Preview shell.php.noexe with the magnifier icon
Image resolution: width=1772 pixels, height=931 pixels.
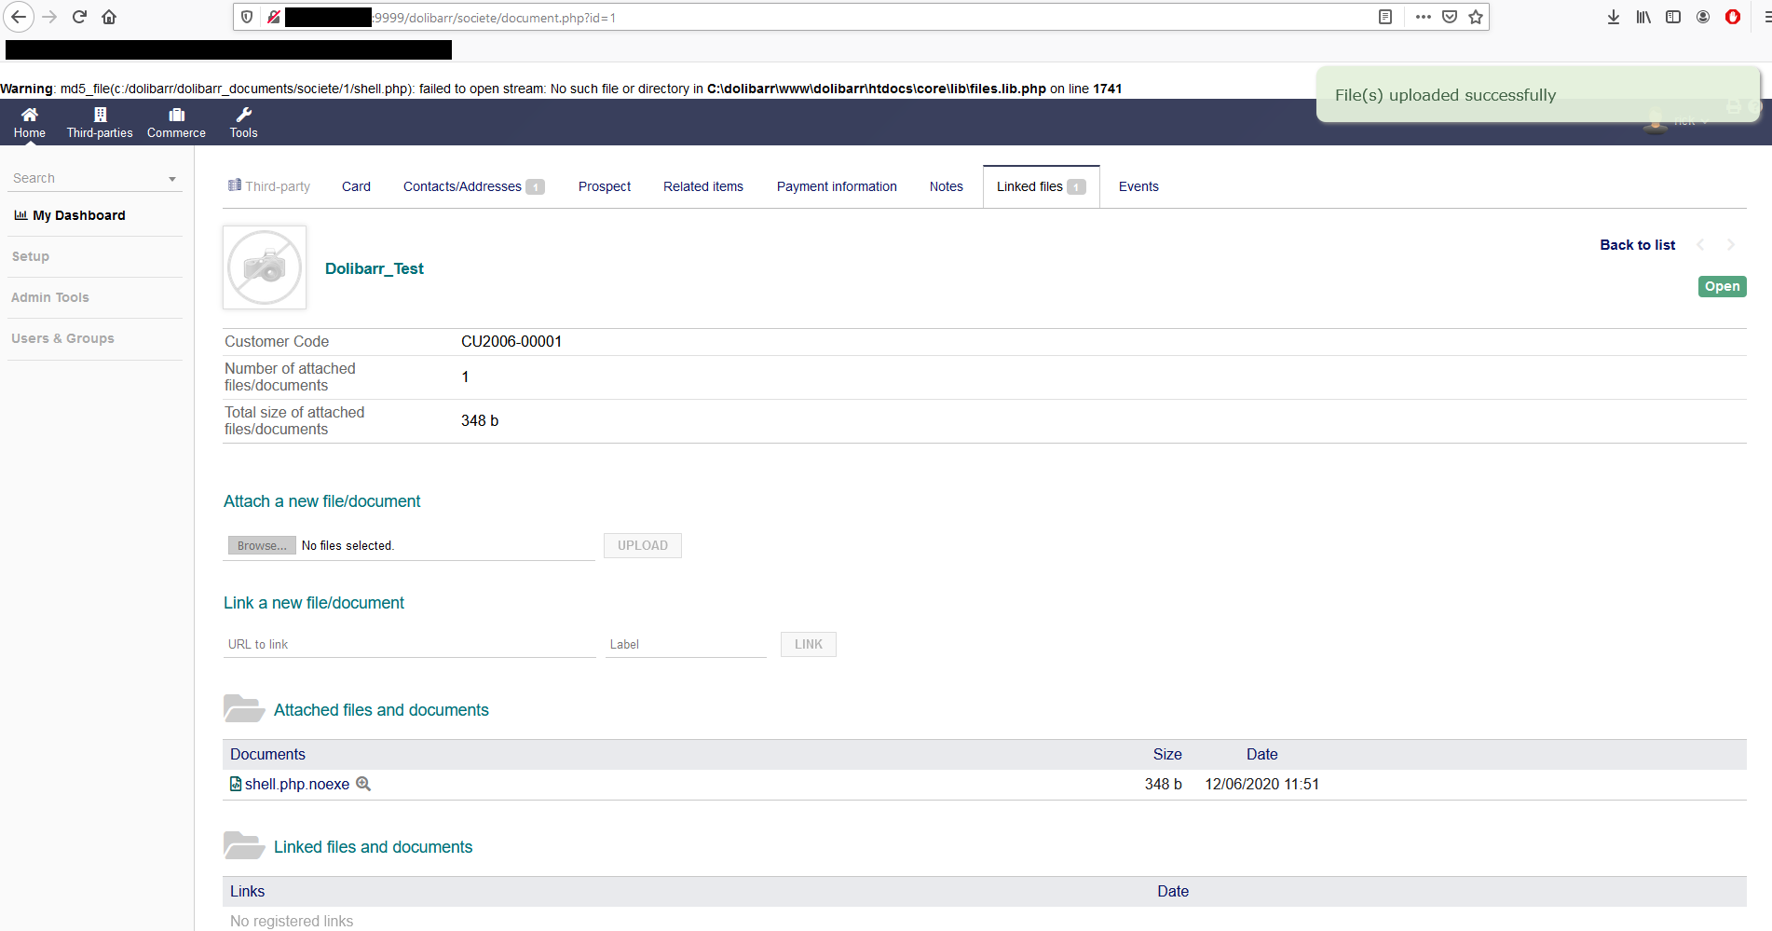363,784
